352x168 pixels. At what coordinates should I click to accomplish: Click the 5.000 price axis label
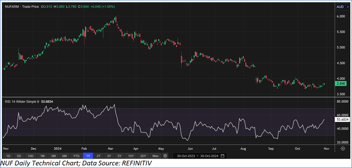[340, 47]
